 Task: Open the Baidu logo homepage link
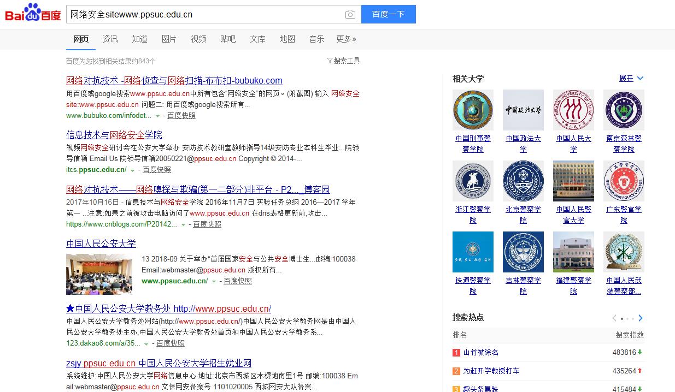coord(33,13)
